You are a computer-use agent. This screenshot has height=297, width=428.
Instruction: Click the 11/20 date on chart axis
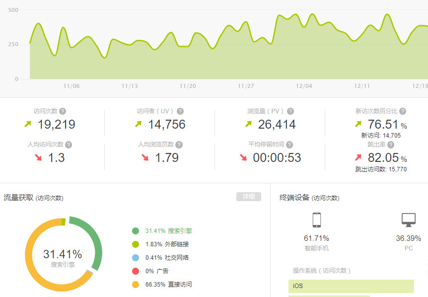point(188,86)
